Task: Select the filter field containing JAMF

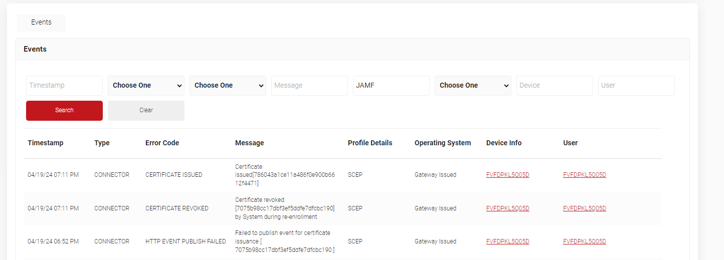Action: click(x=391, y=86)
